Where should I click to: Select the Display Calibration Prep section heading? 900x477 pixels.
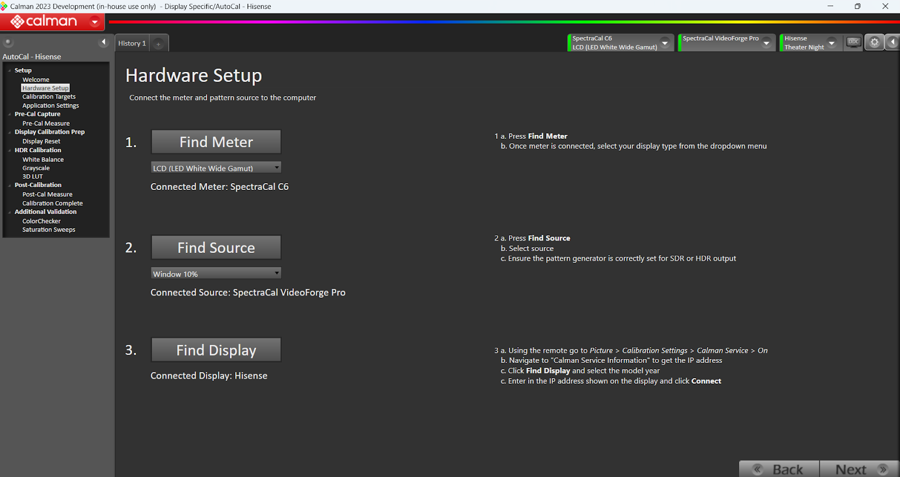click(49, 132)
